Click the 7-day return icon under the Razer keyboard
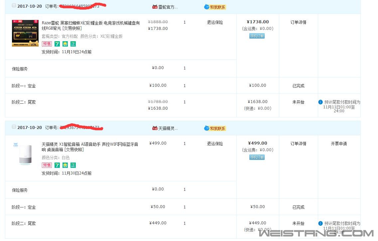 click(57, 44)
